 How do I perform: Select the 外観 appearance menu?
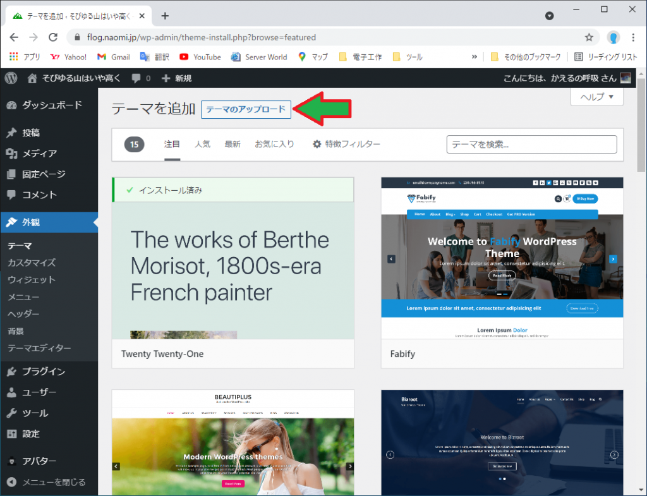(49, 222)
